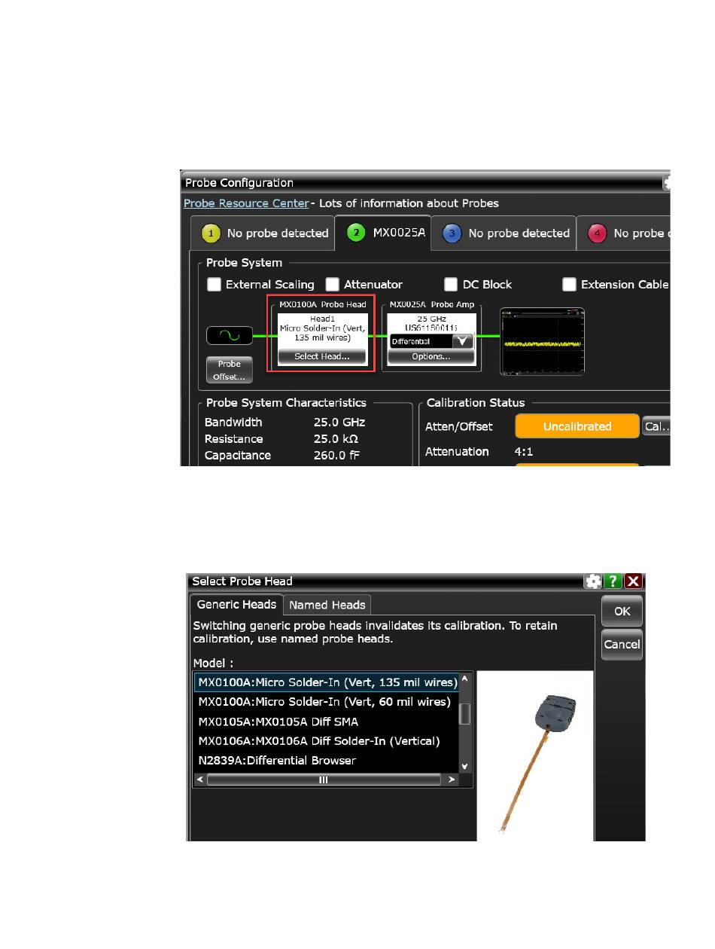Click the model list scroll left arrow
Image resolution: width=715 pixels, height=949 pixels.
(x=200, y=780)
